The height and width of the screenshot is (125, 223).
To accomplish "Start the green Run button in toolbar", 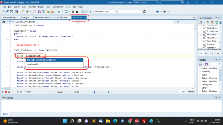I will click(59, 12).
